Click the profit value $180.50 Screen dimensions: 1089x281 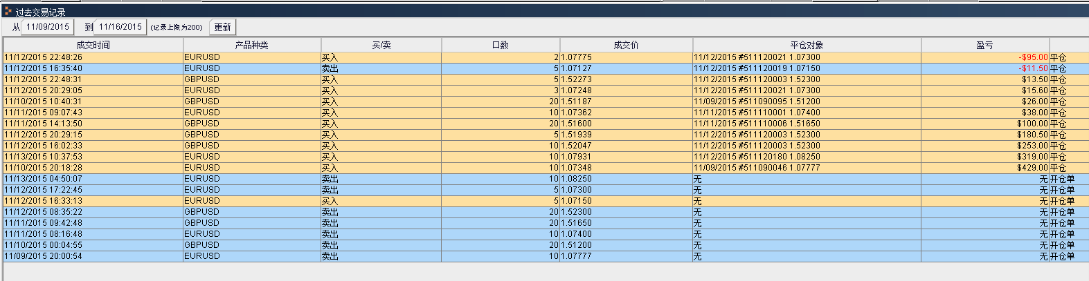coord(1033,135)
